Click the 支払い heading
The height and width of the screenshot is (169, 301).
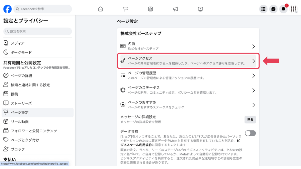(9, 159)
